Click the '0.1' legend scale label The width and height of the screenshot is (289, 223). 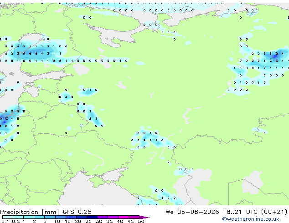(x=5, y=221)
